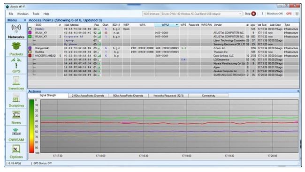The image size is (305, 172).
Task: Expand the NDIS interface adapter dropdown
Action: [240, 14]
